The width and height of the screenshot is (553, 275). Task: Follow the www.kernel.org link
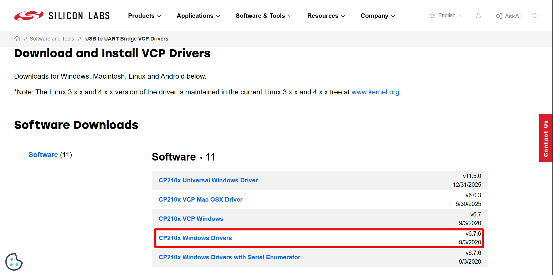click(x=375, y=92)
